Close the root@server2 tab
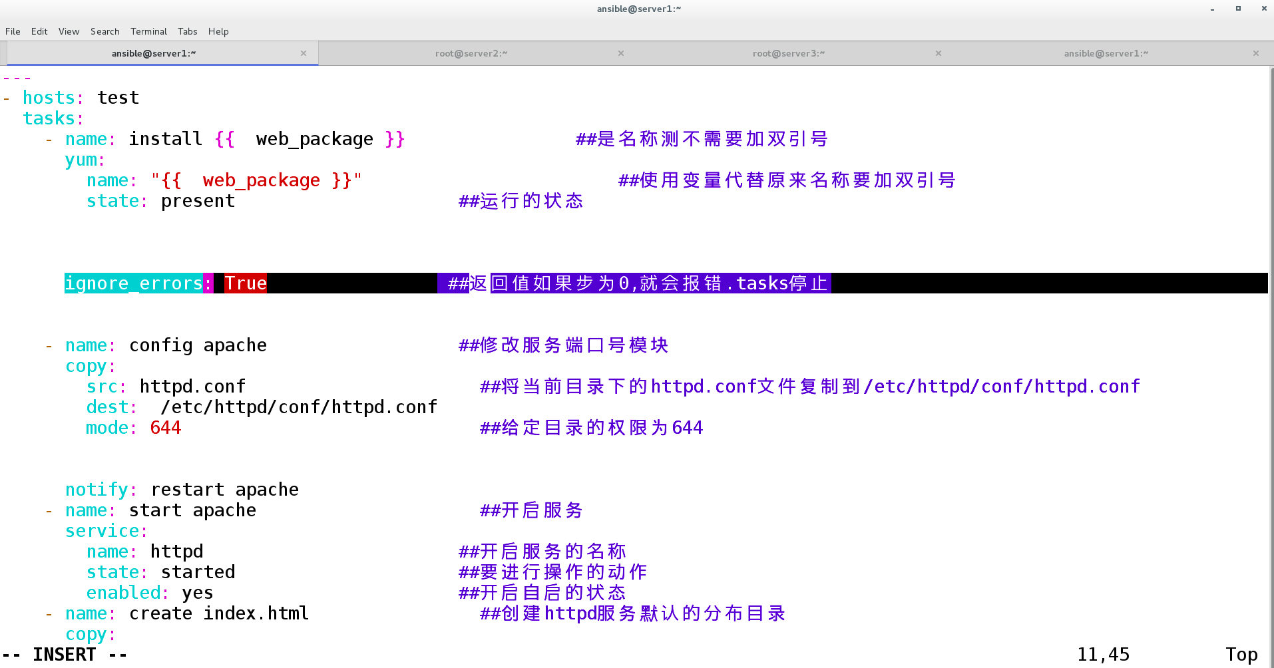 [620, 53]
